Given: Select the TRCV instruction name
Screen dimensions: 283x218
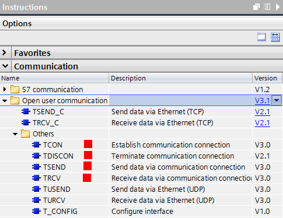Looking at the screenshot, I should (x=52, y=178).
